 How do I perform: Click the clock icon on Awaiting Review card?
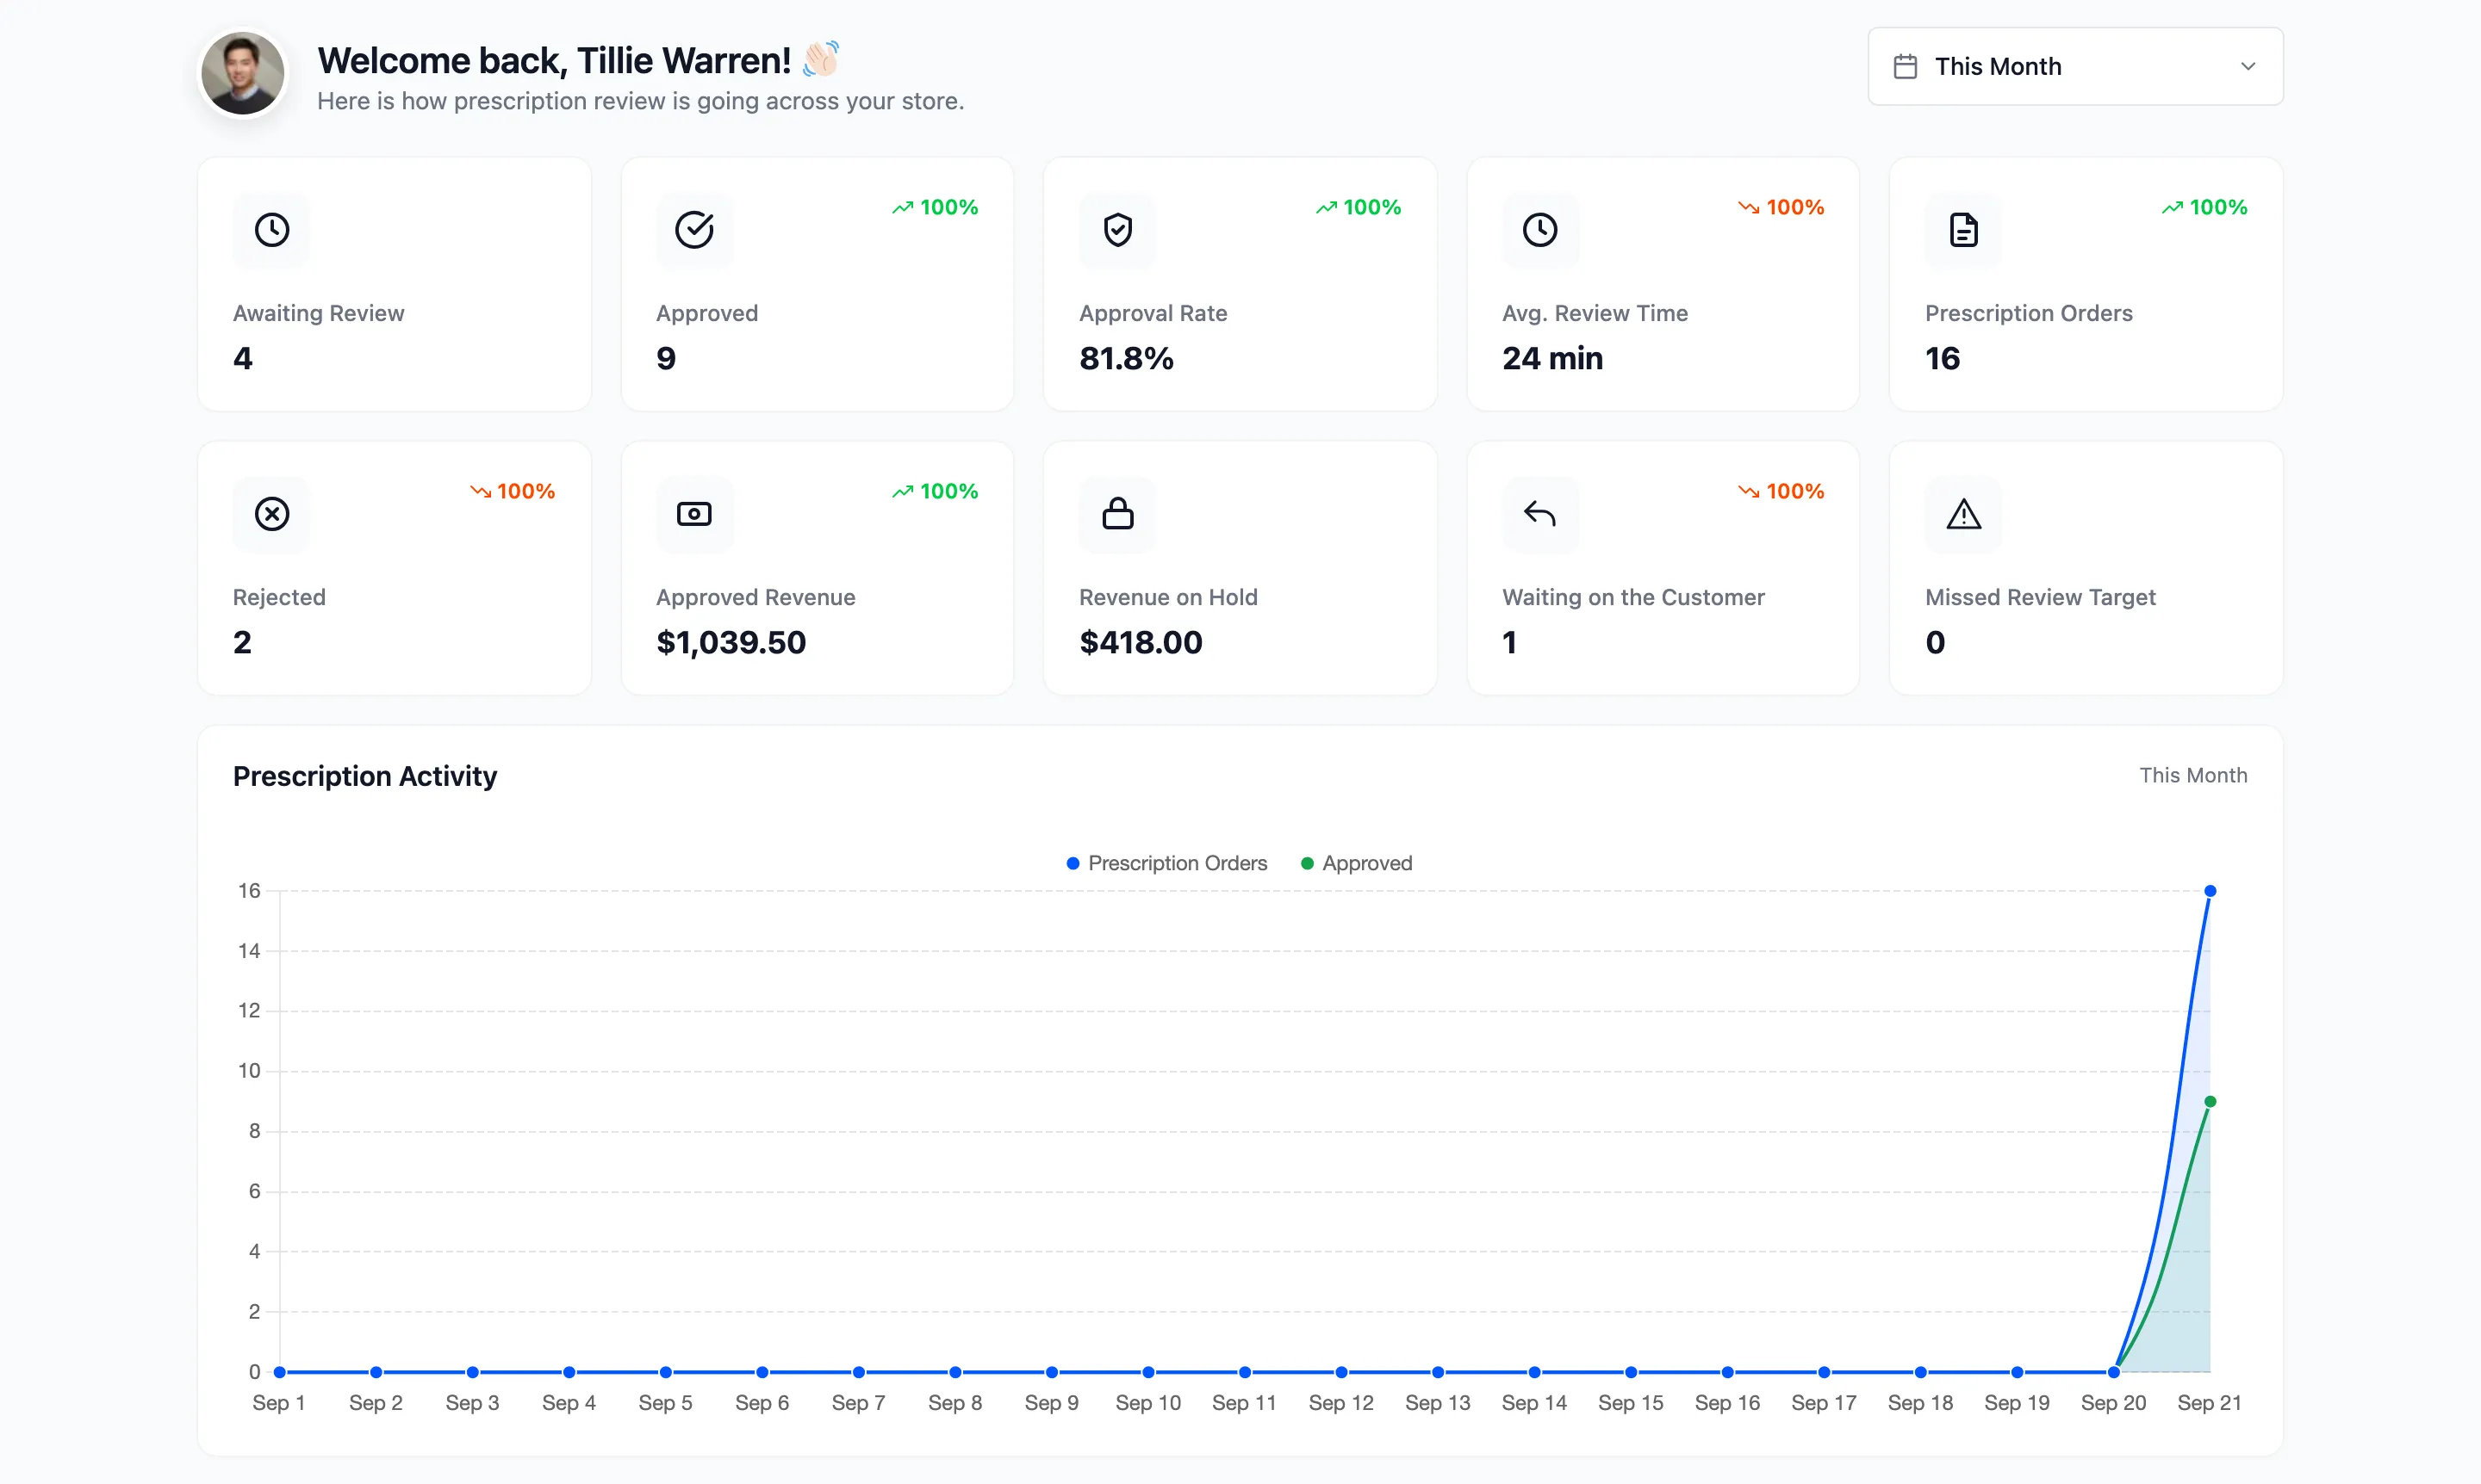272,230
